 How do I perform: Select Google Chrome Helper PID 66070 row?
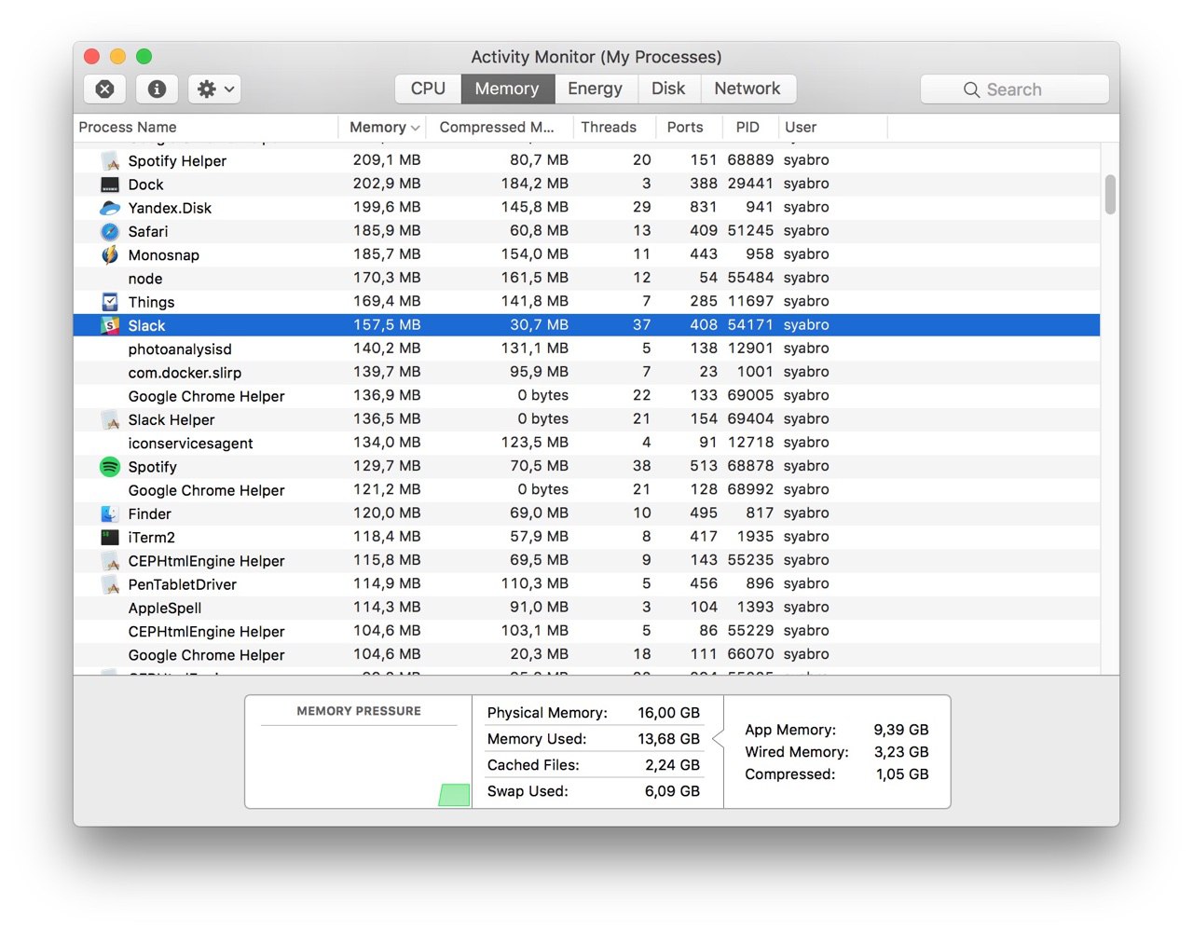click(586, 654)
